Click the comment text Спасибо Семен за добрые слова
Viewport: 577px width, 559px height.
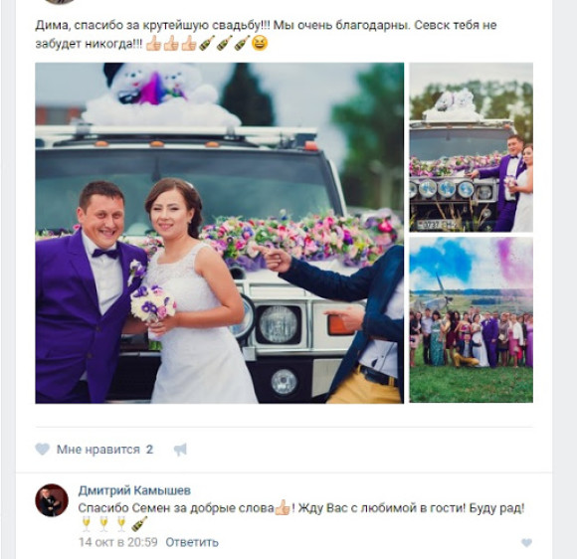click(x=176, y=508)
